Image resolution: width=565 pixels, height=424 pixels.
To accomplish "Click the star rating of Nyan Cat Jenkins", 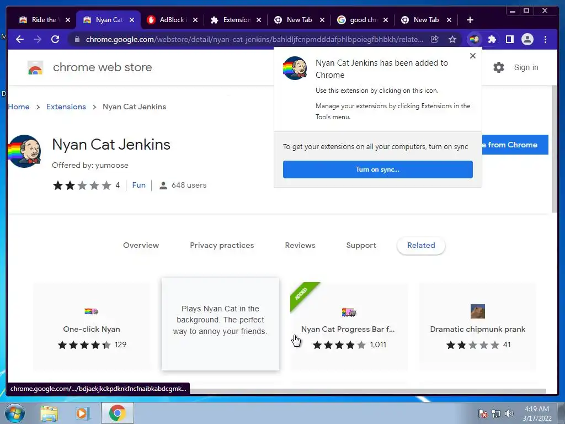I will pos(82,185).
